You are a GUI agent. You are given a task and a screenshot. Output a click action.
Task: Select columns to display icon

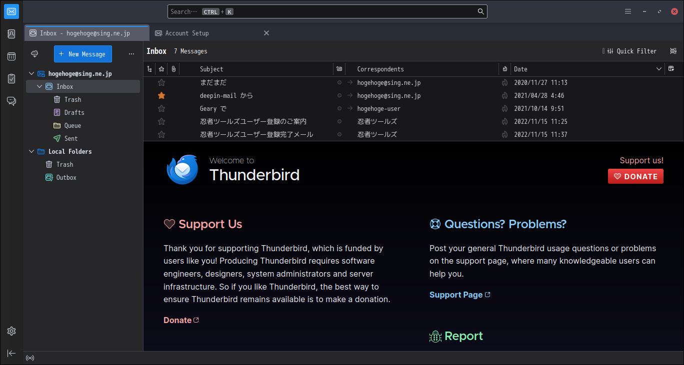671,69
